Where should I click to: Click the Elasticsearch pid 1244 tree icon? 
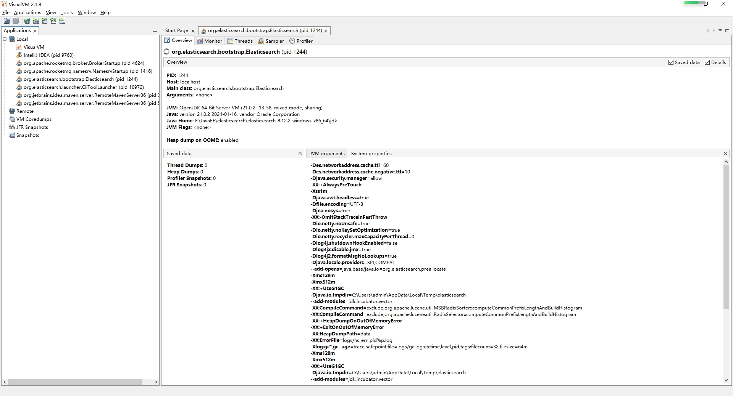[x=19, y=79]
